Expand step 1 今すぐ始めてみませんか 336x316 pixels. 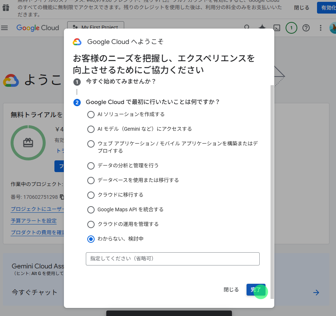coord(121,81)
